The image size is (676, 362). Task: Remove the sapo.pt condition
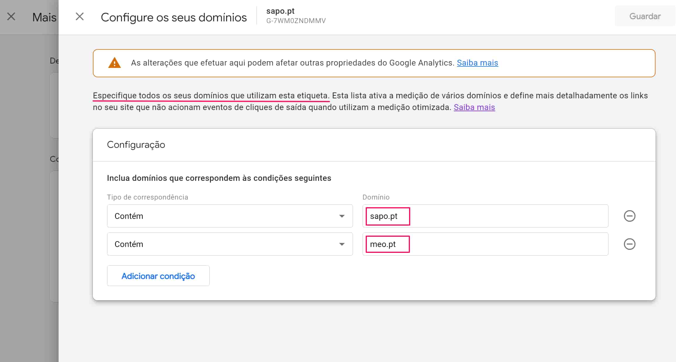tap(629, 216)
